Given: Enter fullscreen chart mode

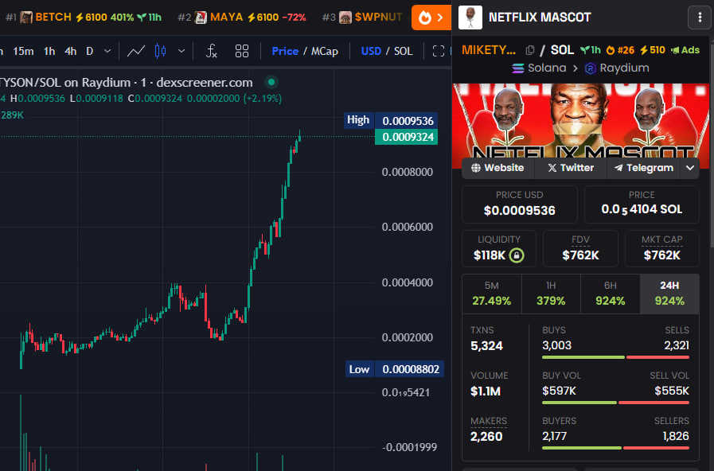Looking at the screenshot, I should point(438,51).
